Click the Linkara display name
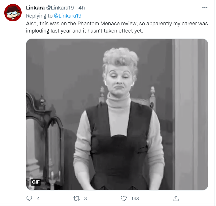This screenshot has height=206, width=216. point(35,8)
